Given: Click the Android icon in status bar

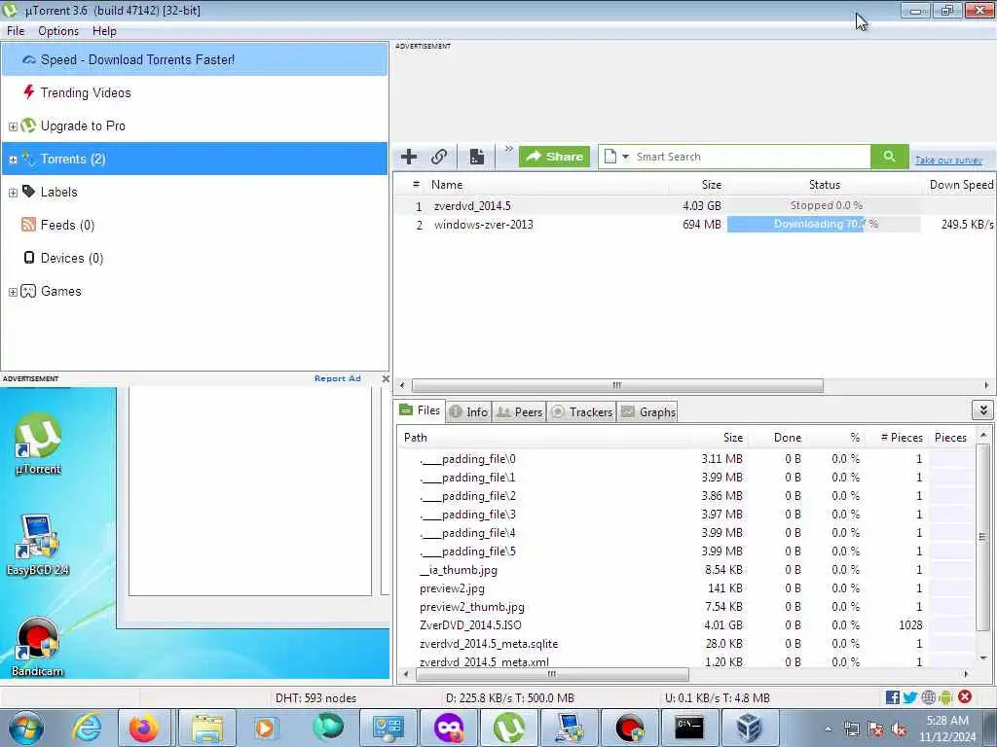Looking at the screenshot, I should point(946,697).
